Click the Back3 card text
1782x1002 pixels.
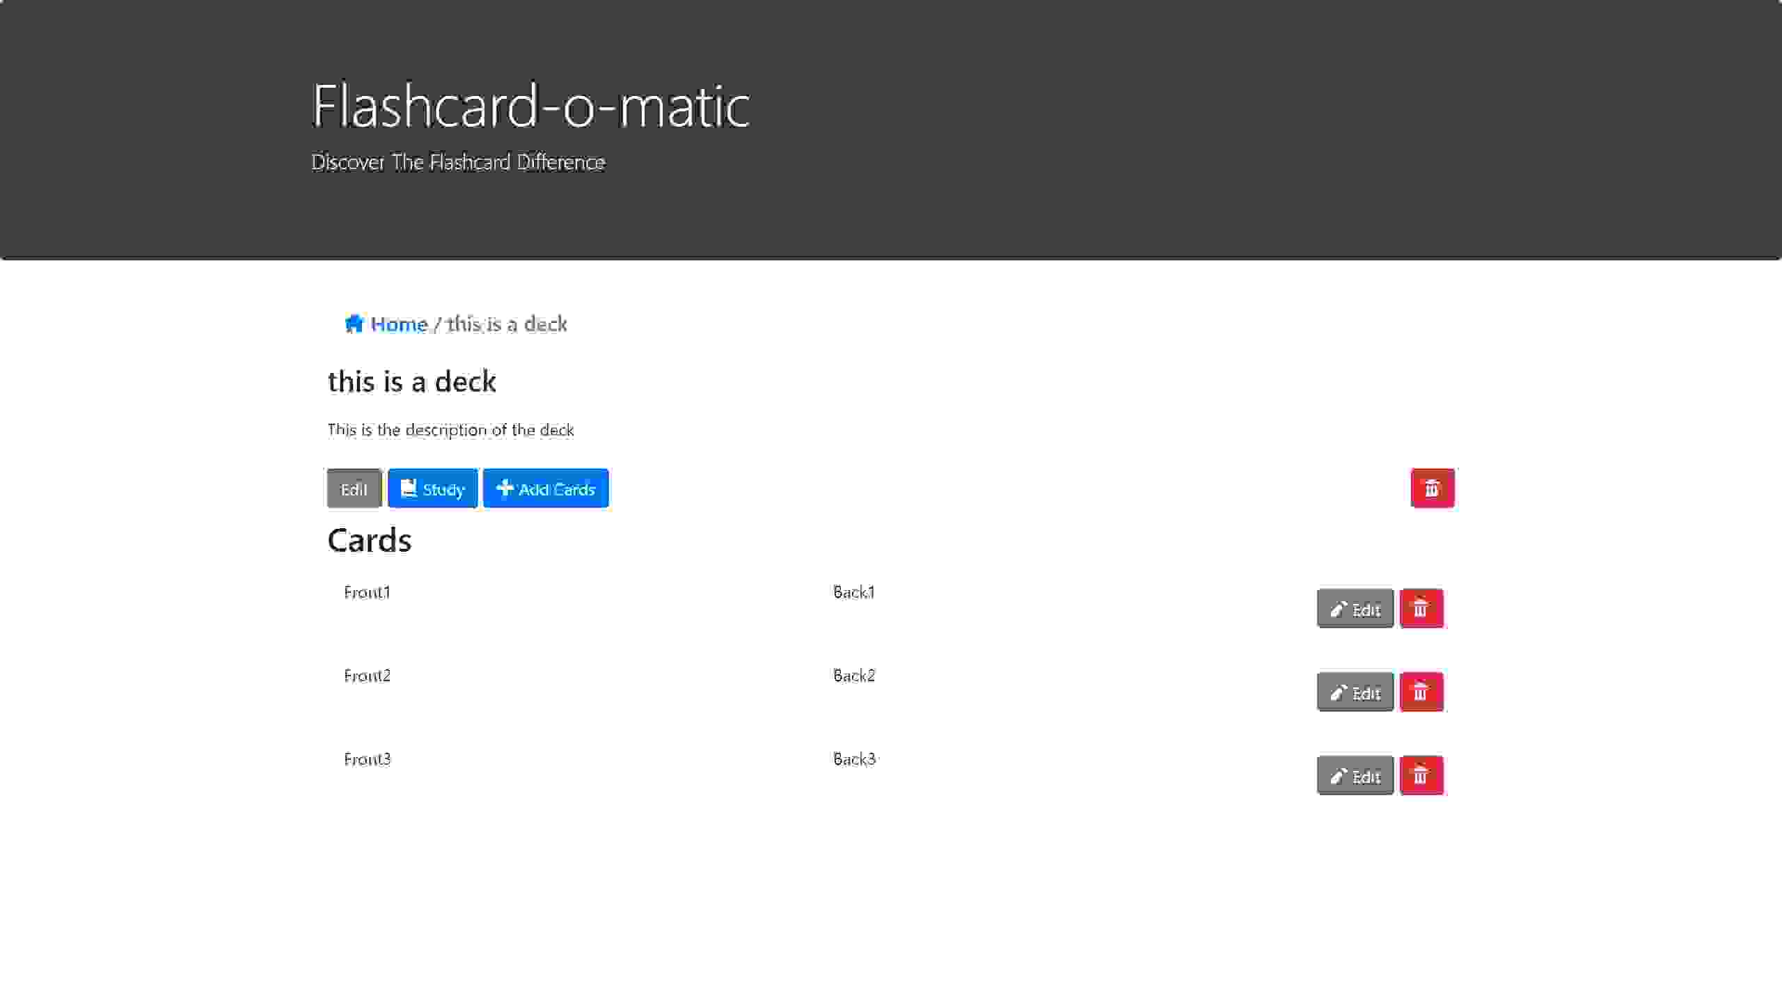(x=854, y=759)
